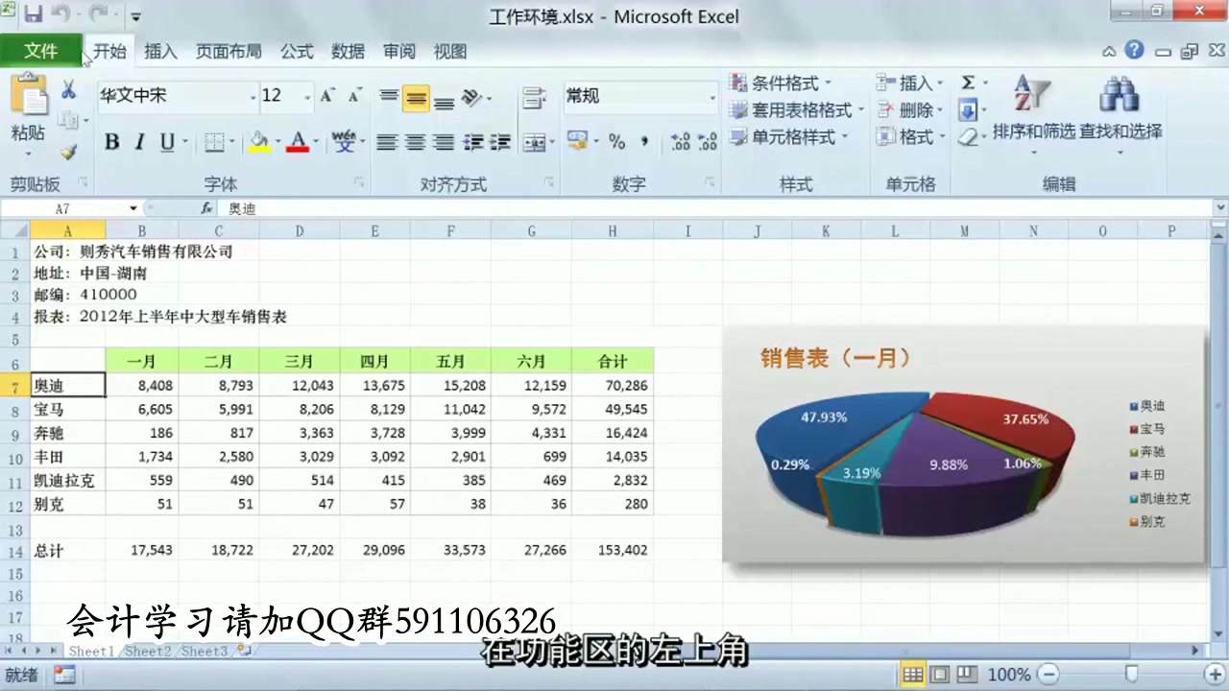Apply underline to the selected cell
The image size is (1229, 691).
(163, 141)
